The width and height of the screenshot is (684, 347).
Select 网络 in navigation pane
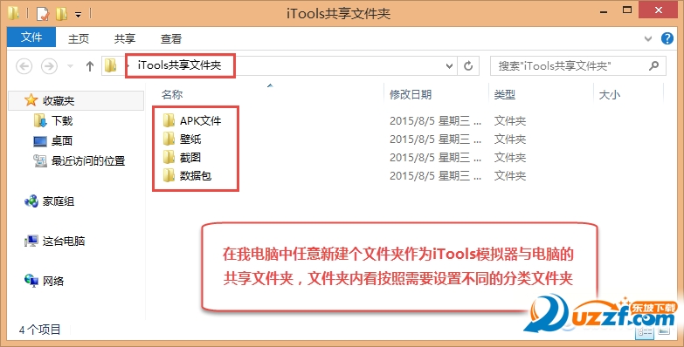[53, 281]
